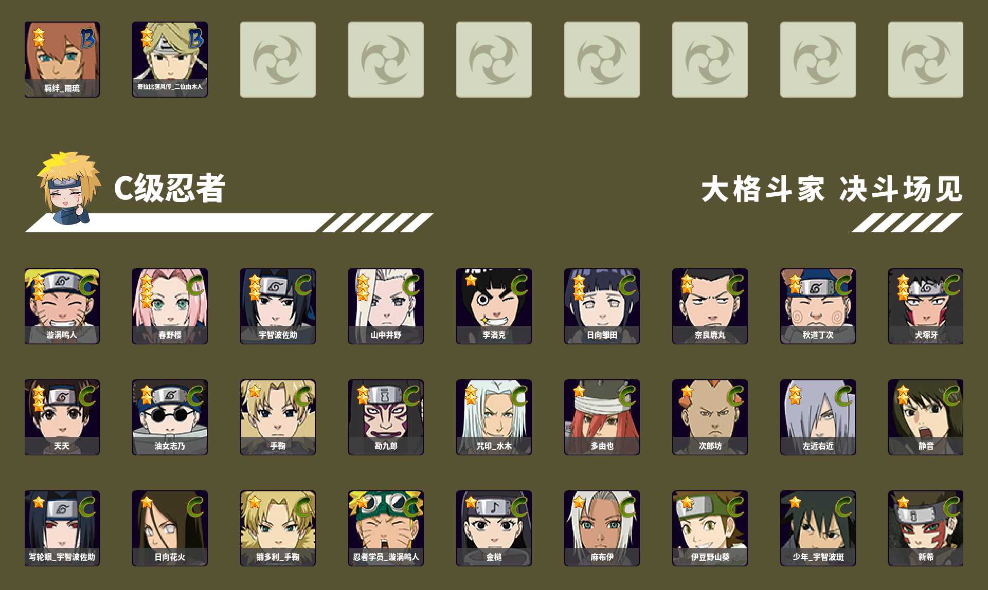The image size is (988, 590).
Task: Click the 勘九郎 character portrait
Action: point(386,417)
